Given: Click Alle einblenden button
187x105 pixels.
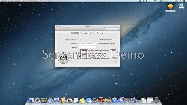Looking at the screenshot, I should (67, 29).
